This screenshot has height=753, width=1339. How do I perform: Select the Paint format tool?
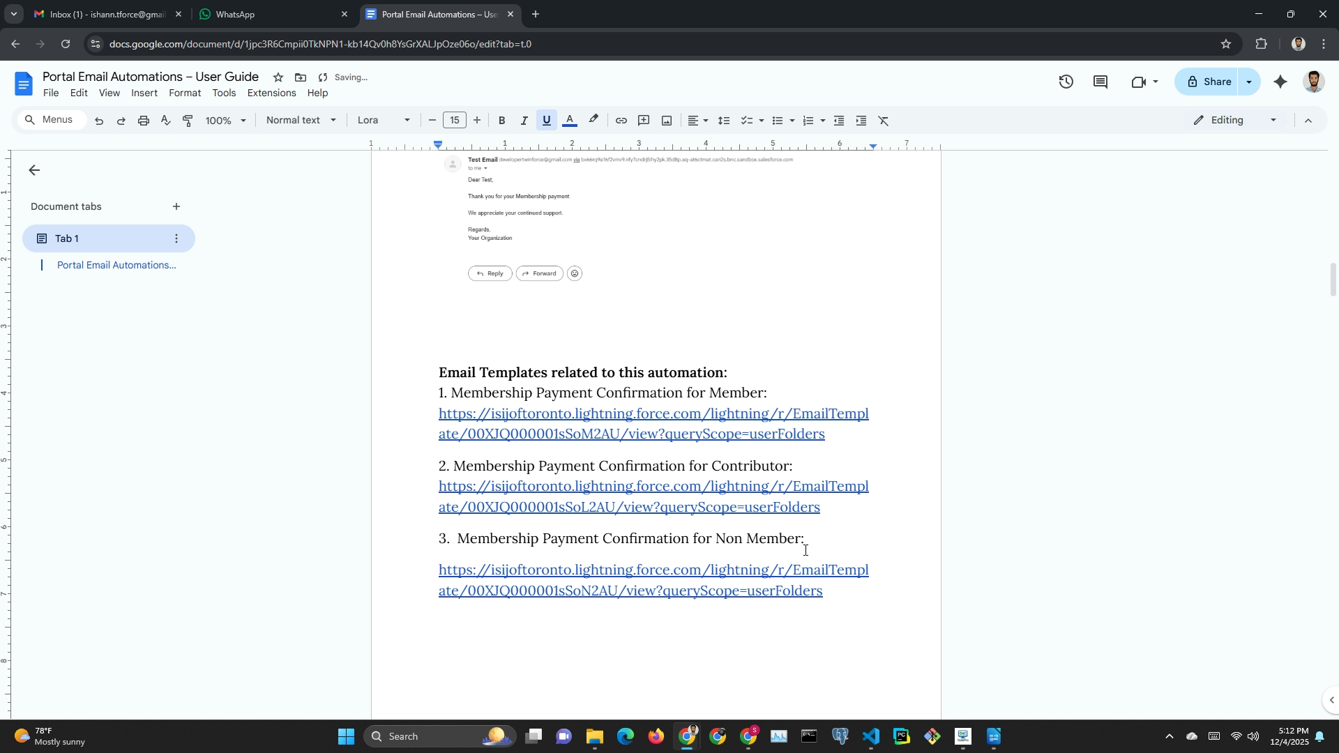[x=188, y=121]
